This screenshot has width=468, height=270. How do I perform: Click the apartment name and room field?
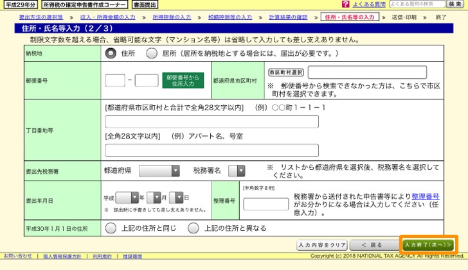tap(212, 150)
